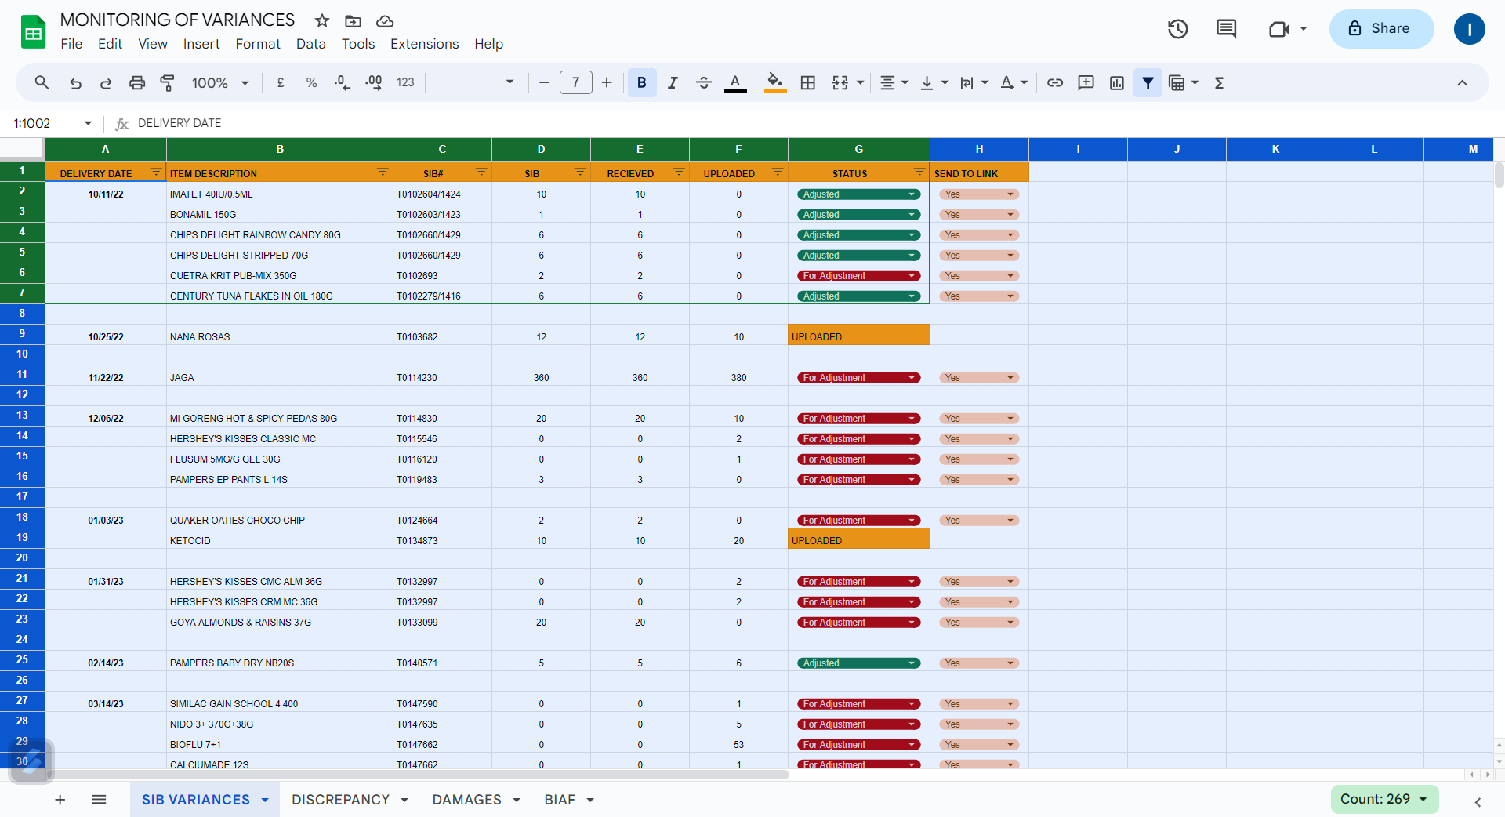Viewport: 1505px width, 817px height.
Task: Undo the last action
Action: [x=75, y=82]
